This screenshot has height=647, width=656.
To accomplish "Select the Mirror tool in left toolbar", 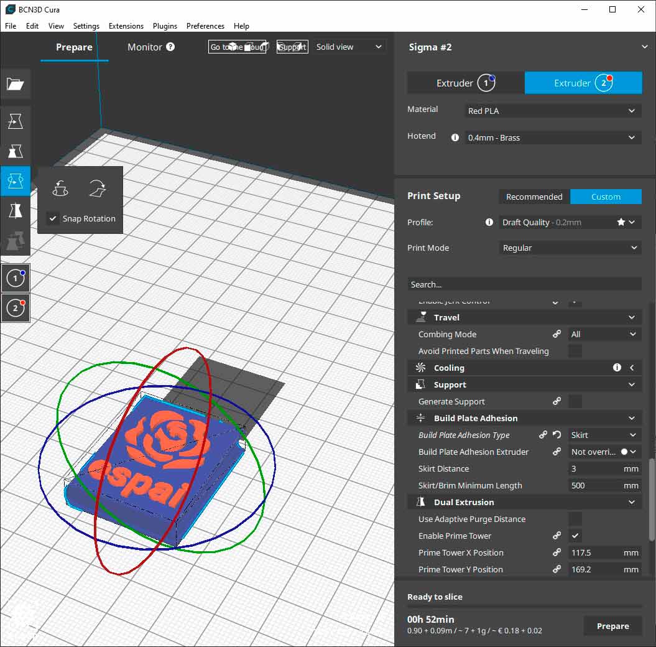I will tap(16, 211).
